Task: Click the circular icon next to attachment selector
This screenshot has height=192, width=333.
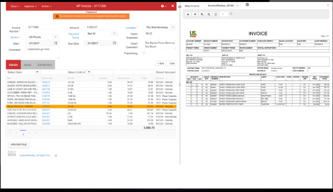Action: [247, 5]
